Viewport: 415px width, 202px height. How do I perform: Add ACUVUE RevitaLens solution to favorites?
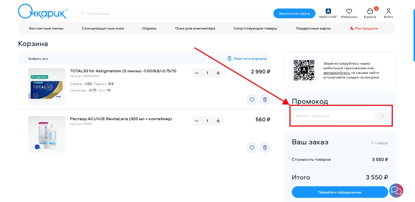tap(252, 148)
